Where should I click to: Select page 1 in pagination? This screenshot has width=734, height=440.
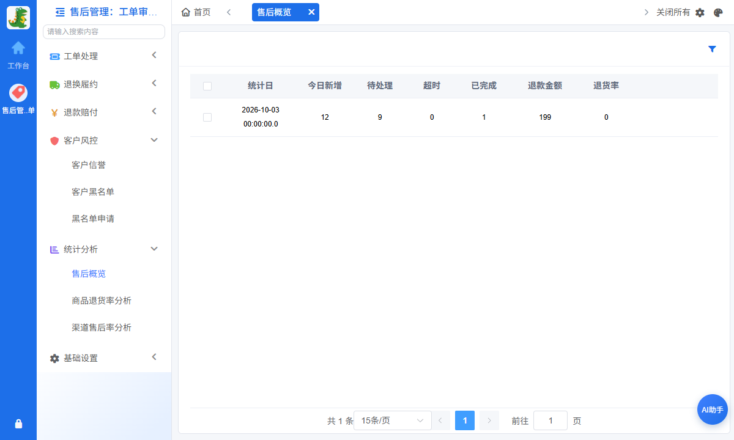465,420
